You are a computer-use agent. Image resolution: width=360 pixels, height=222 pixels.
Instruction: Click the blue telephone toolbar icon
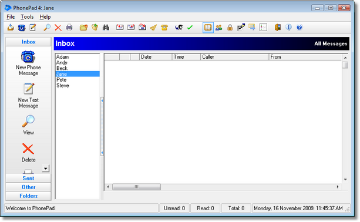click(x=22, y=28)
